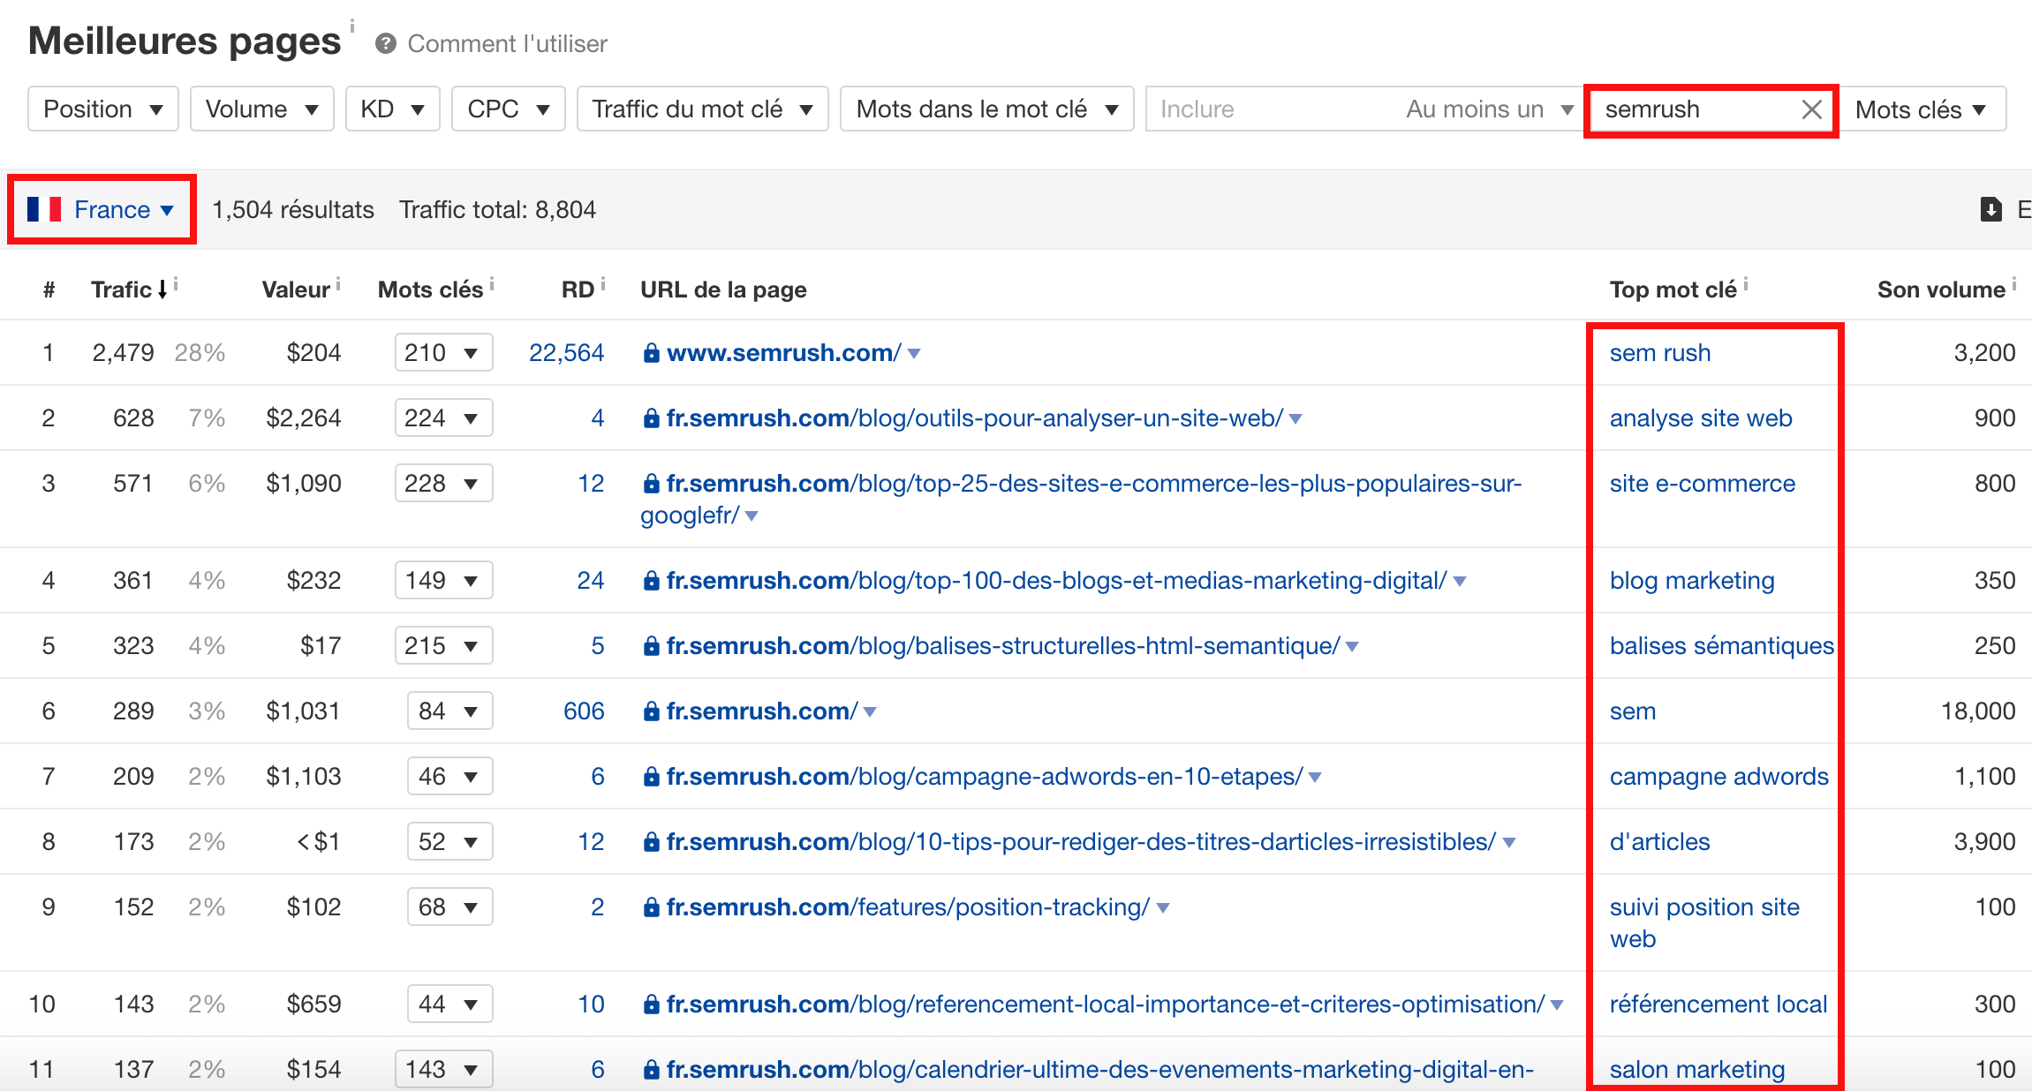The width and height of the screenshot is (2032, 1091).
Task: Click info icon next to RD header
Action: [603, 283]
